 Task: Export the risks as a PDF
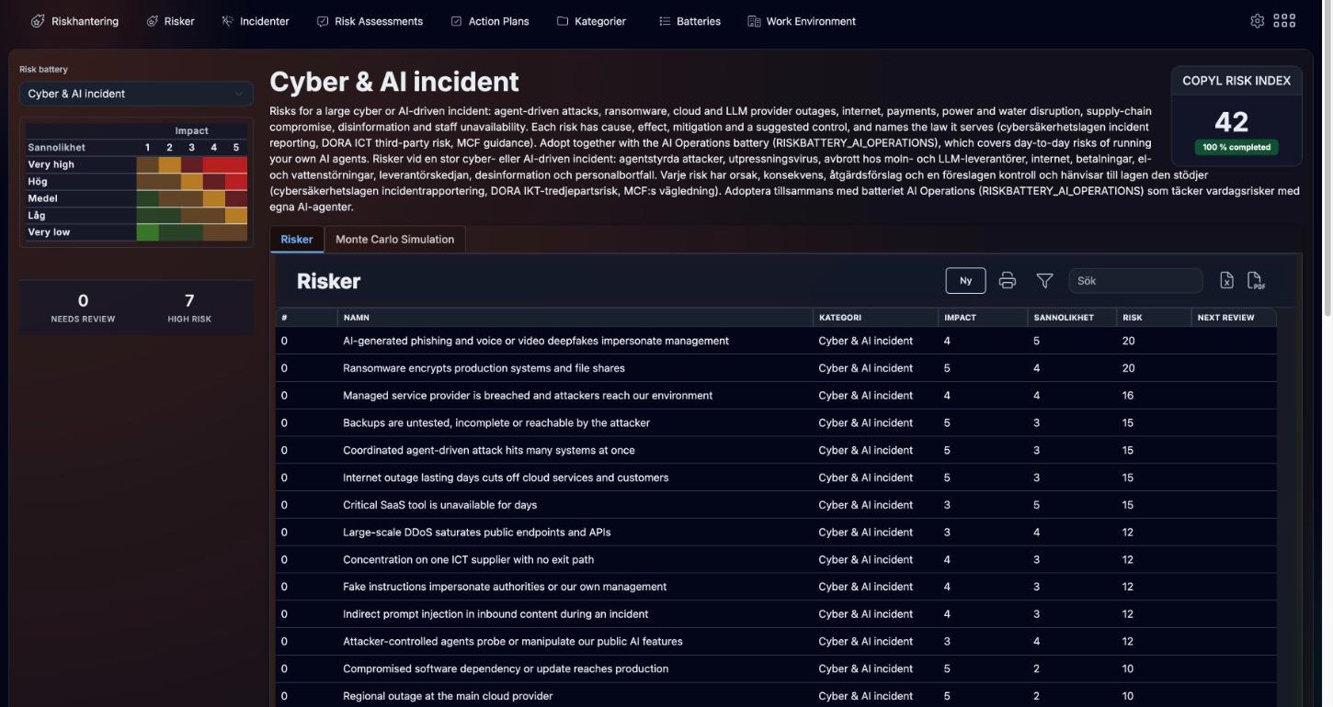point(1256,281)
